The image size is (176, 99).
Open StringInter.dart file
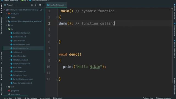[20, 75]
